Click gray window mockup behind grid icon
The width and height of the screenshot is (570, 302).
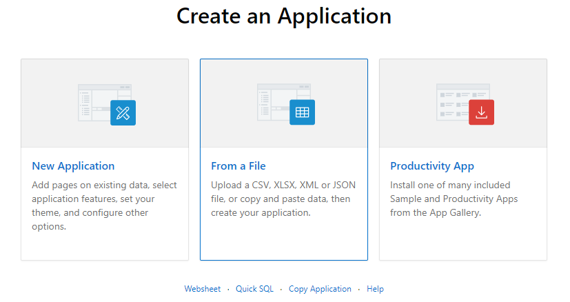(x=274, y=102)
